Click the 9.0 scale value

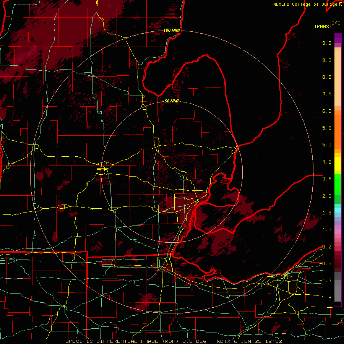pyautogui.click(x=327, y=60)
